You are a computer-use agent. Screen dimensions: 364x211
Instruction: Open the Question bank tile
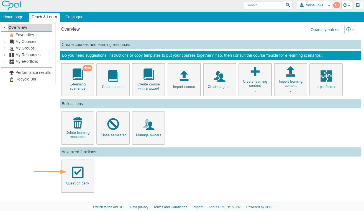click(78, 176)
